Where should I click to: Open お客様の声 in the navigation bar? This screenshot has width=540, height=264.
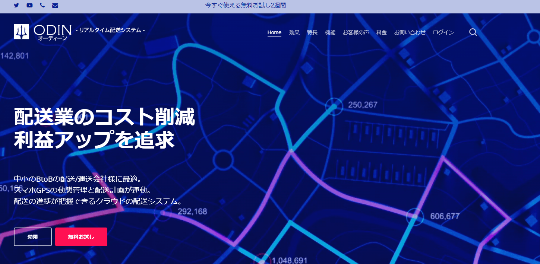[x=356, y=32]
